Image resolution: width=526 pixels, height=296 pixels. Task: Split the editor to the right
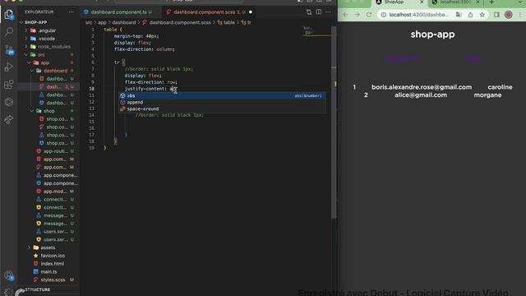coord(318,12)
